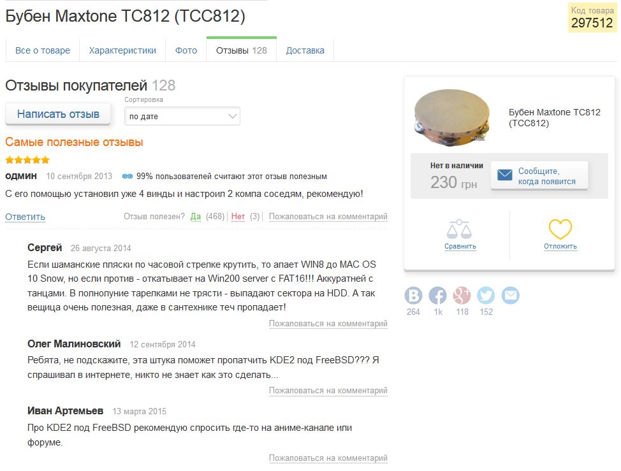
Task: Click the commenter name 'Сергей'
Action: tap(45, 248)
